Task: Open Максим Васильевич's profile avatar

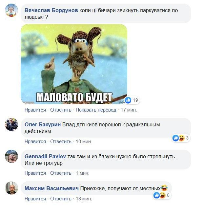Action: [x=11, y=188]
